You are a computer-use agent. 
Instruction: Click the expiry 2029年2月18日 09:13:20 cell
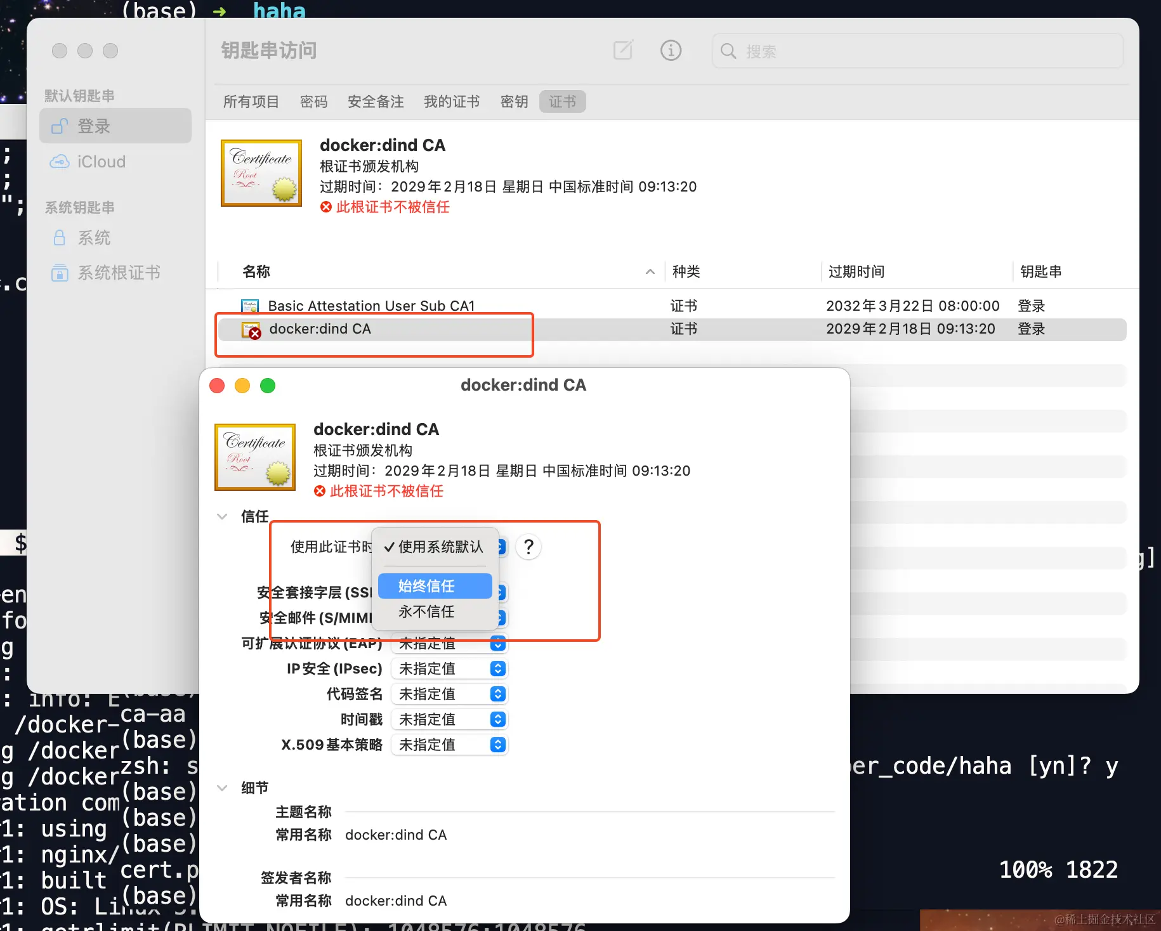pos(910,329)
